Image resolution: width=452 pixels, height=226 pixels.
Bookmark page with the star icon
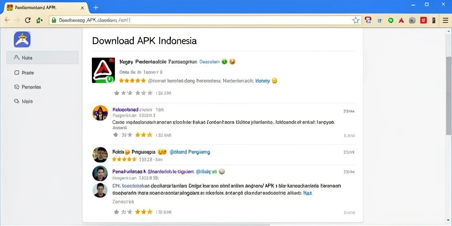pos(356,20)
